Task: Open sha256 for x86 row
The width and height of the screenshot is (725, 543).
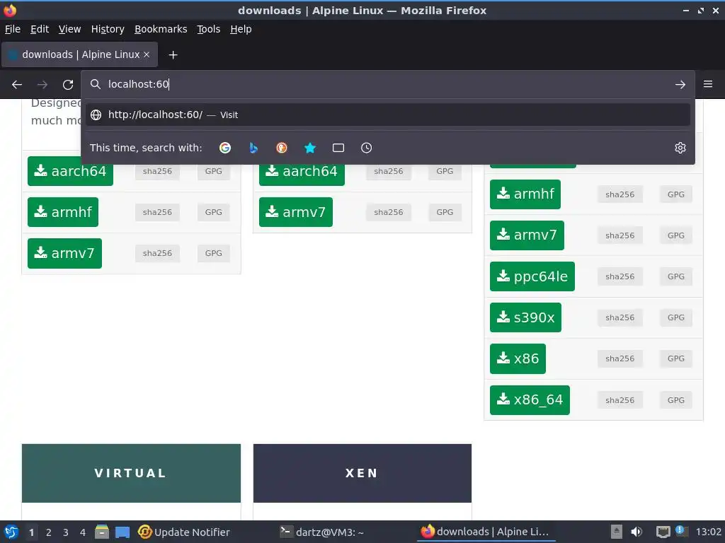Action: click(620, 358)
